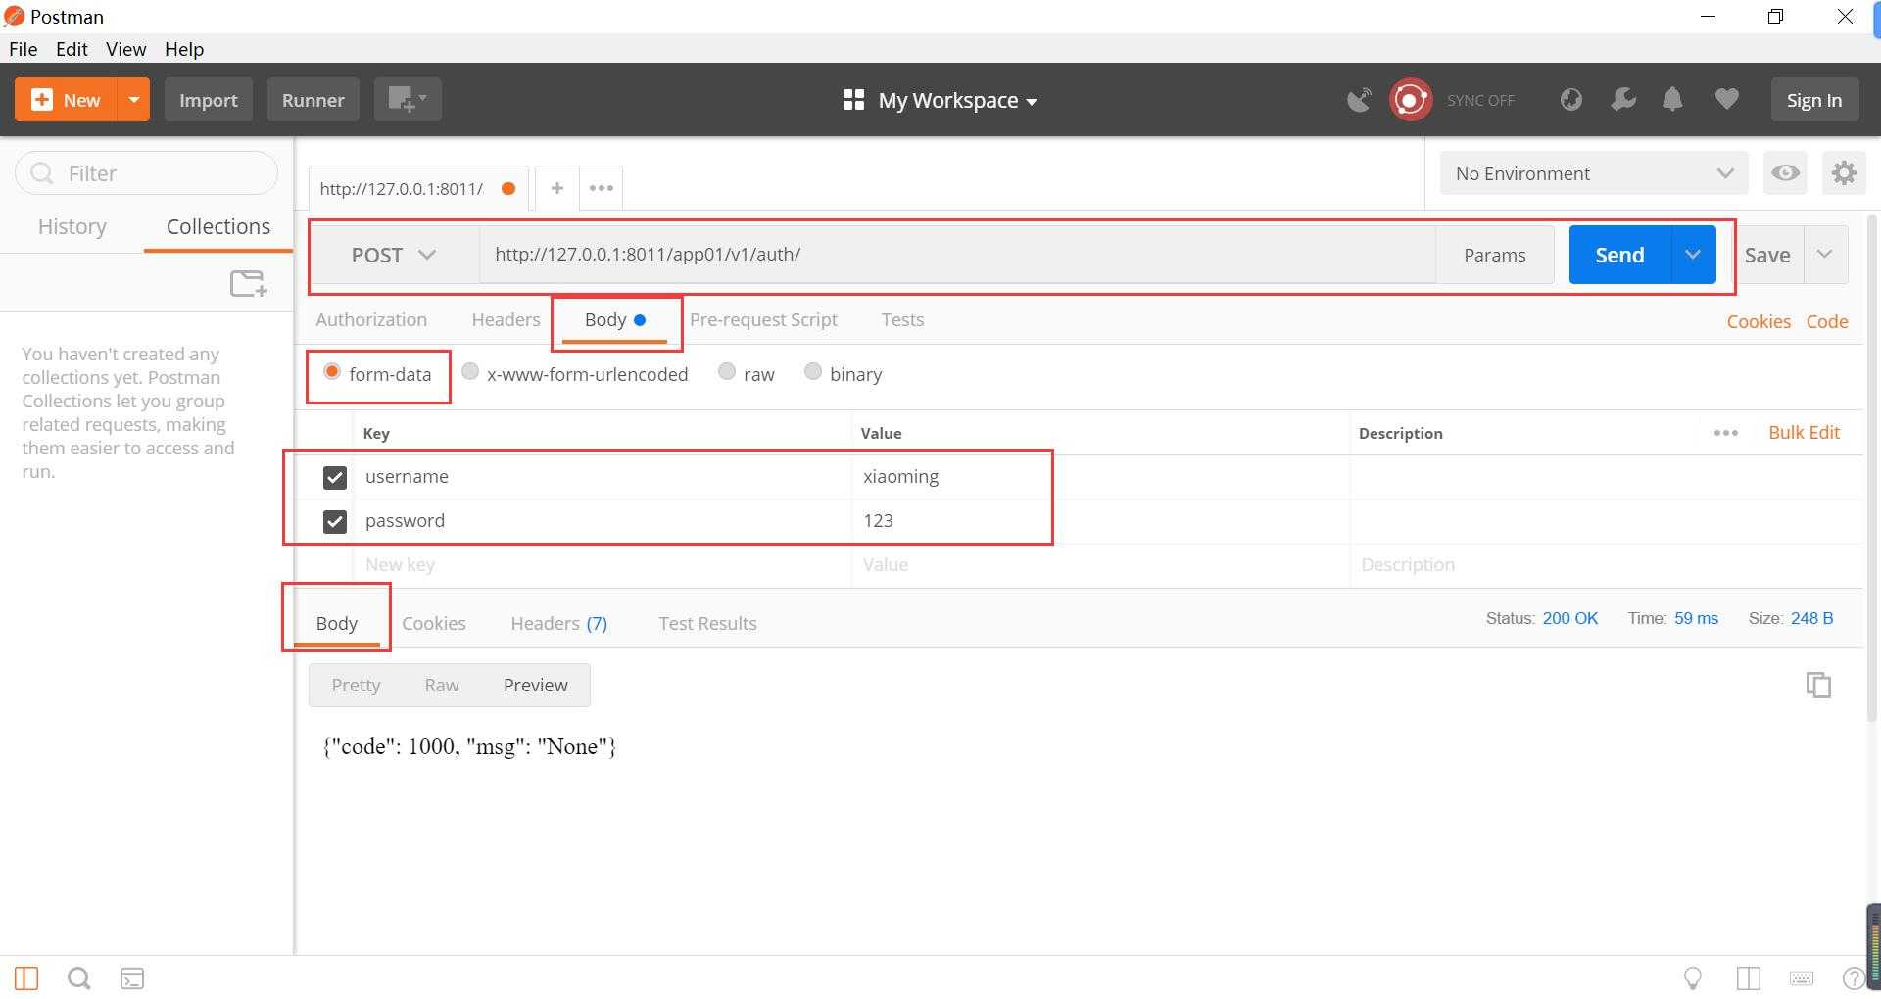Open the History sidebar tab
Screen dimensions: 1881x999
72,227
